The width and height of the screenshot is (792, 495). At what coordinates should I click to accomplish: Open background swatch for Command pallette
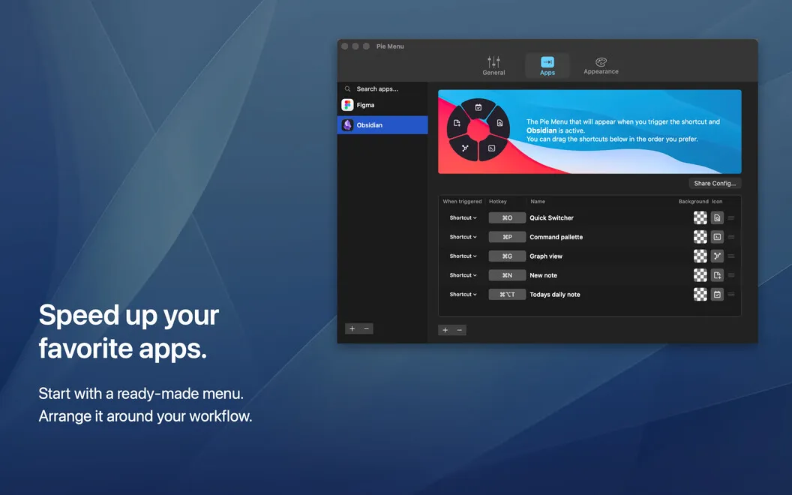point(700,237)
